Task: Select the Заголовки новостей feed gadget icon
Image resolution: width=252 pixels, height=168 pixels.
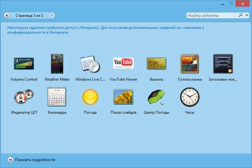Action: [x=223, y=64]
